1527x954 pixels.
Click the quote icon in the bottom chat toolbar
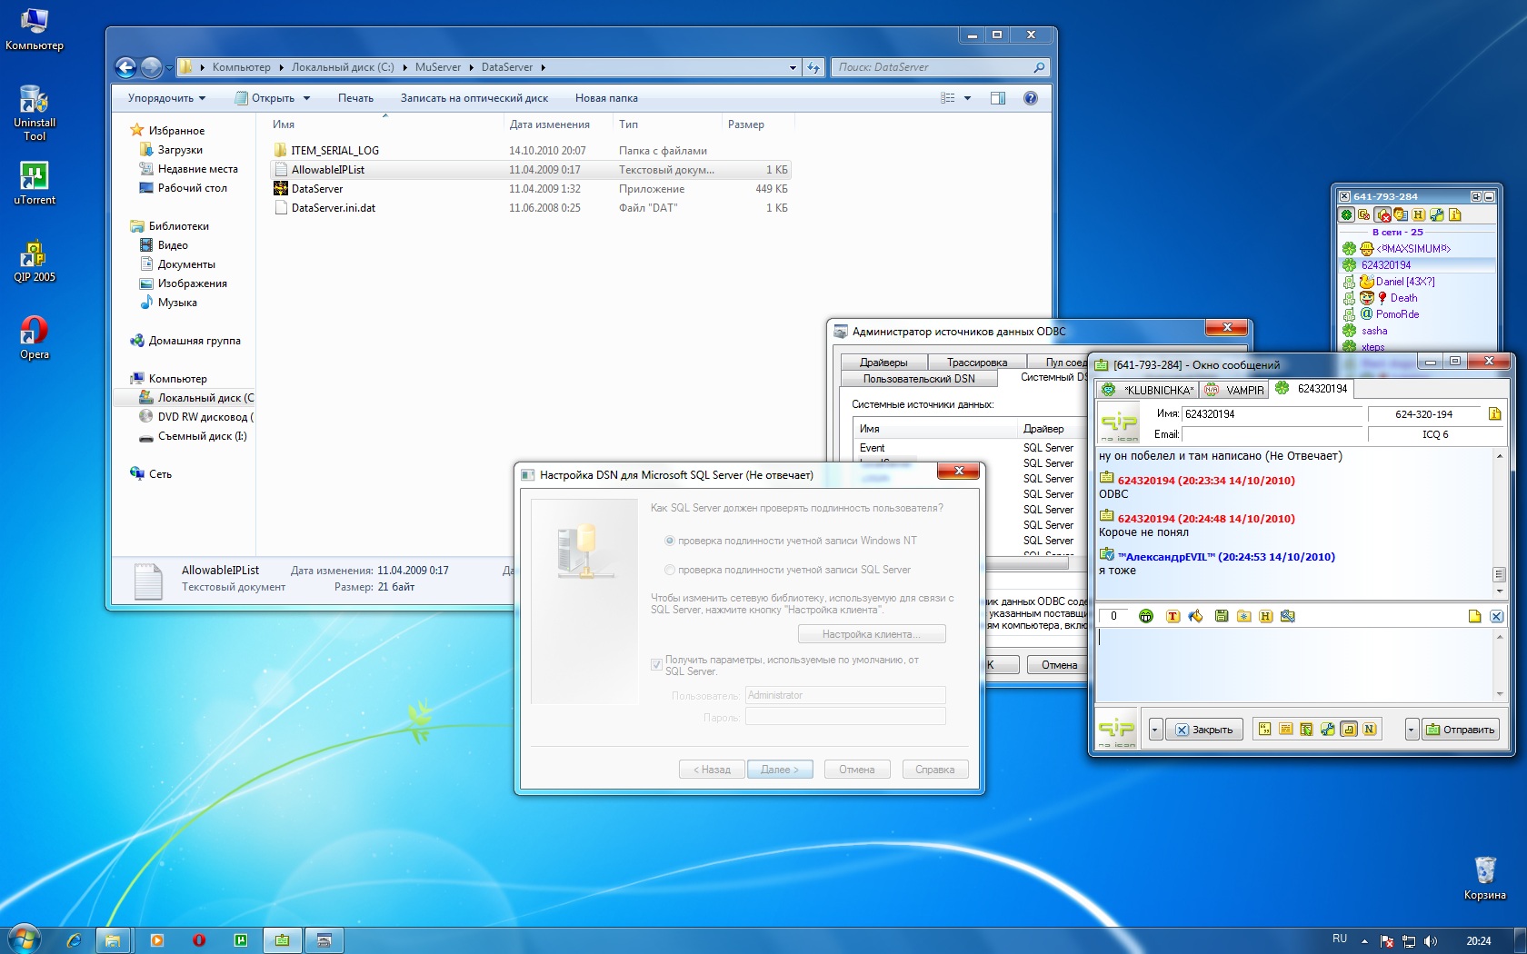pyautogui.click(x=1264, y=729)
